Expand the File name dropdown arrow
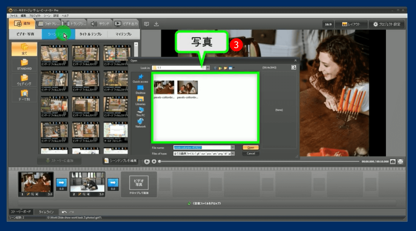The image size is (416, 231). [232, 148]
